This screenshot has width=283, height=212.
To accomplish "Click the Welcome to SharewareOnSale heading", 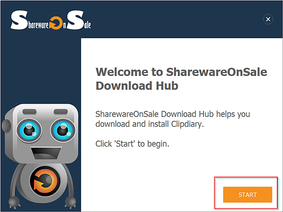I will [x=181, y=72].
